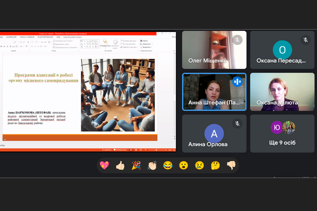The width and height of the screenshot is (317, 211).
Task: Open Преобразовать в SmartArt dropdown
Action: pyautogui.click(x=66, y=47)
